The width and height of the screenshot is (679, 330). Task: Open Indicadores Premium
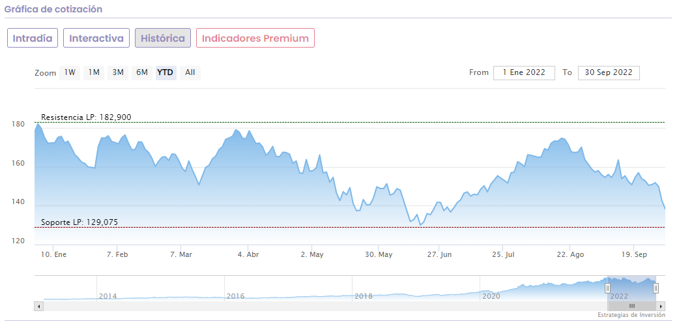(x=255, y=38)
